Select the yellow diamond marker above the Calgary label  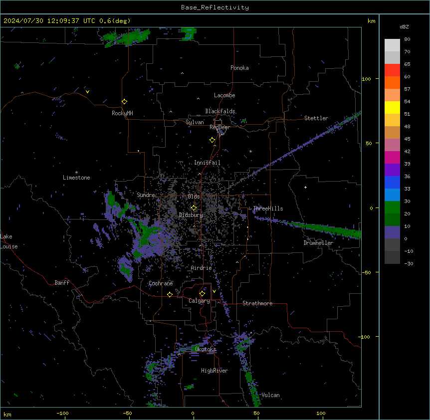point(202,294)
